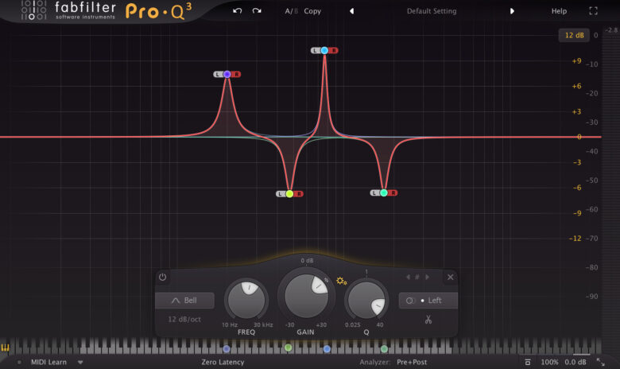
Task: Click the 0.0 dB output gain value
Action: tap(575, 362)
